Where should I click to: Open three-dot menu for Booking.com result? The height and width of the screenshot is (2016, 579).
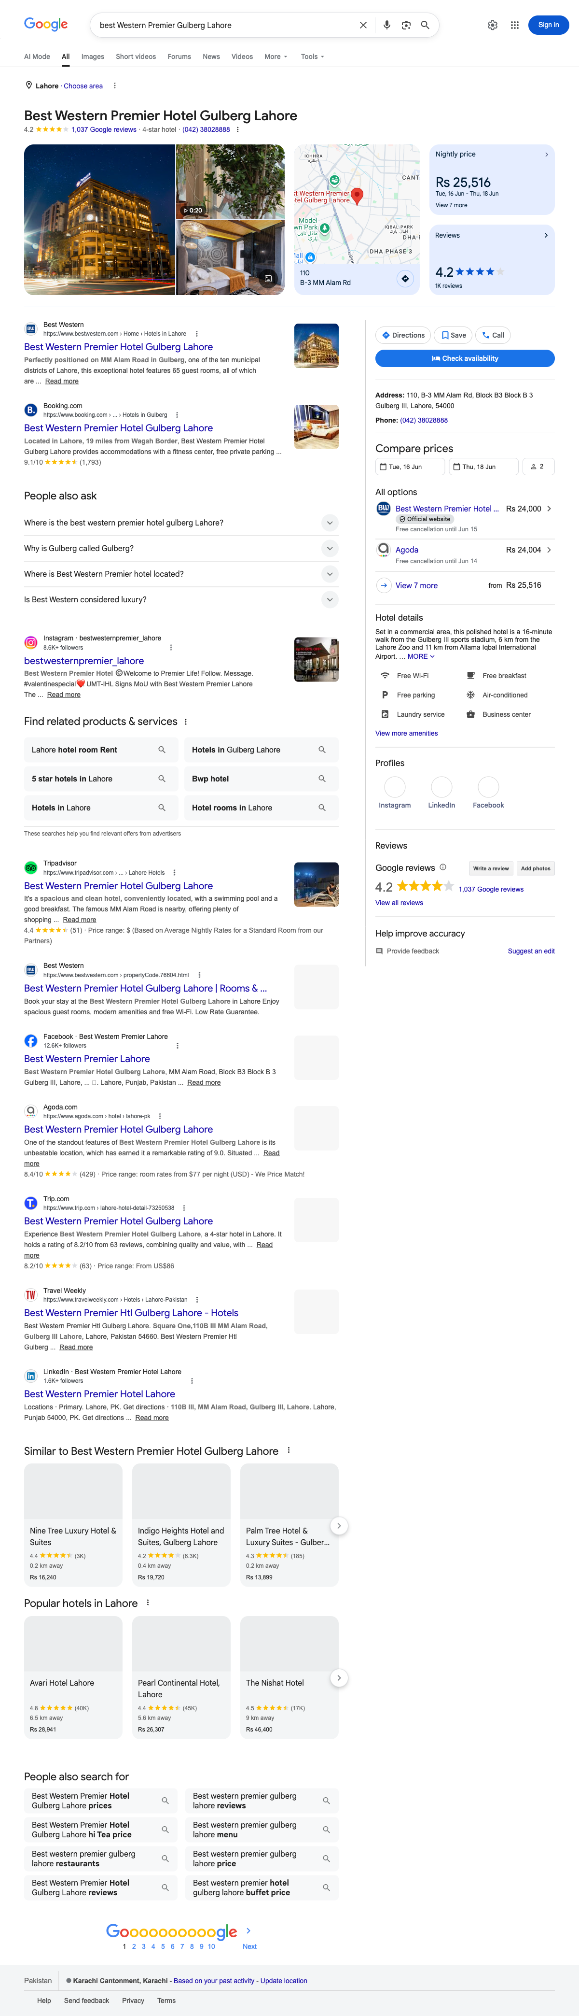[x=177, y=415]
